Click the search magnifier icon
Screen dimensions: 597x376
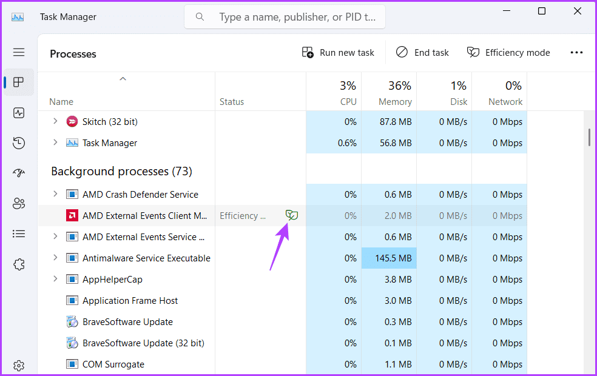(200, 17)
